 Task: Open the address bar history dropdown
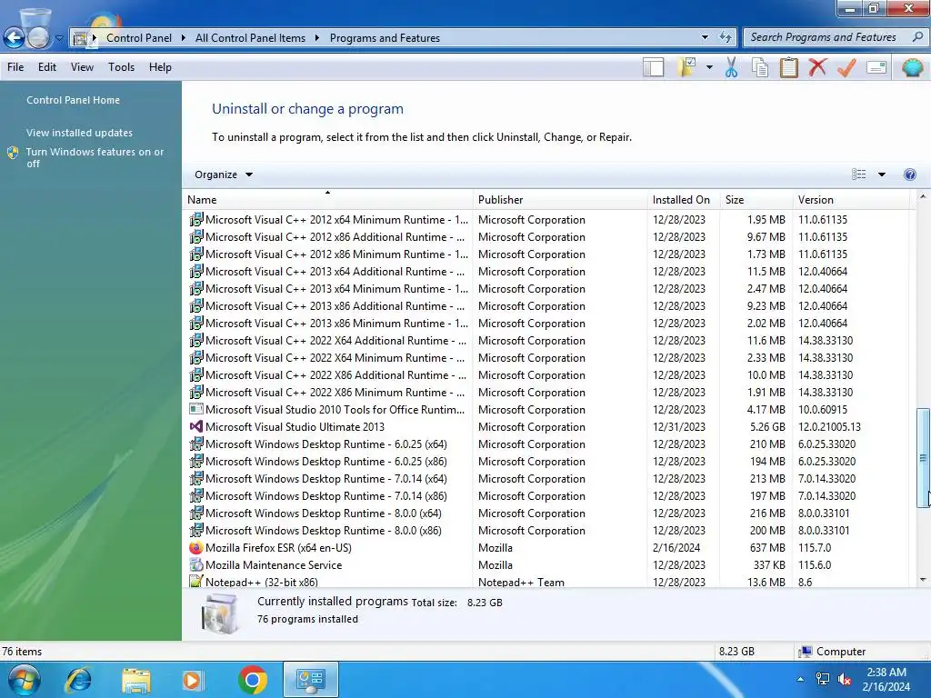[x=705, y=37]
